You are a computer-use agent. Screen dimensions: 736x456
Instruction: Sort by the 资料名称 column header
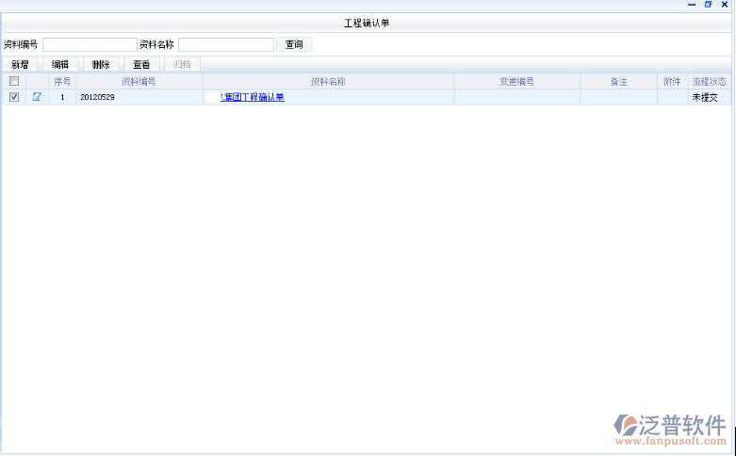click(328, 82)
